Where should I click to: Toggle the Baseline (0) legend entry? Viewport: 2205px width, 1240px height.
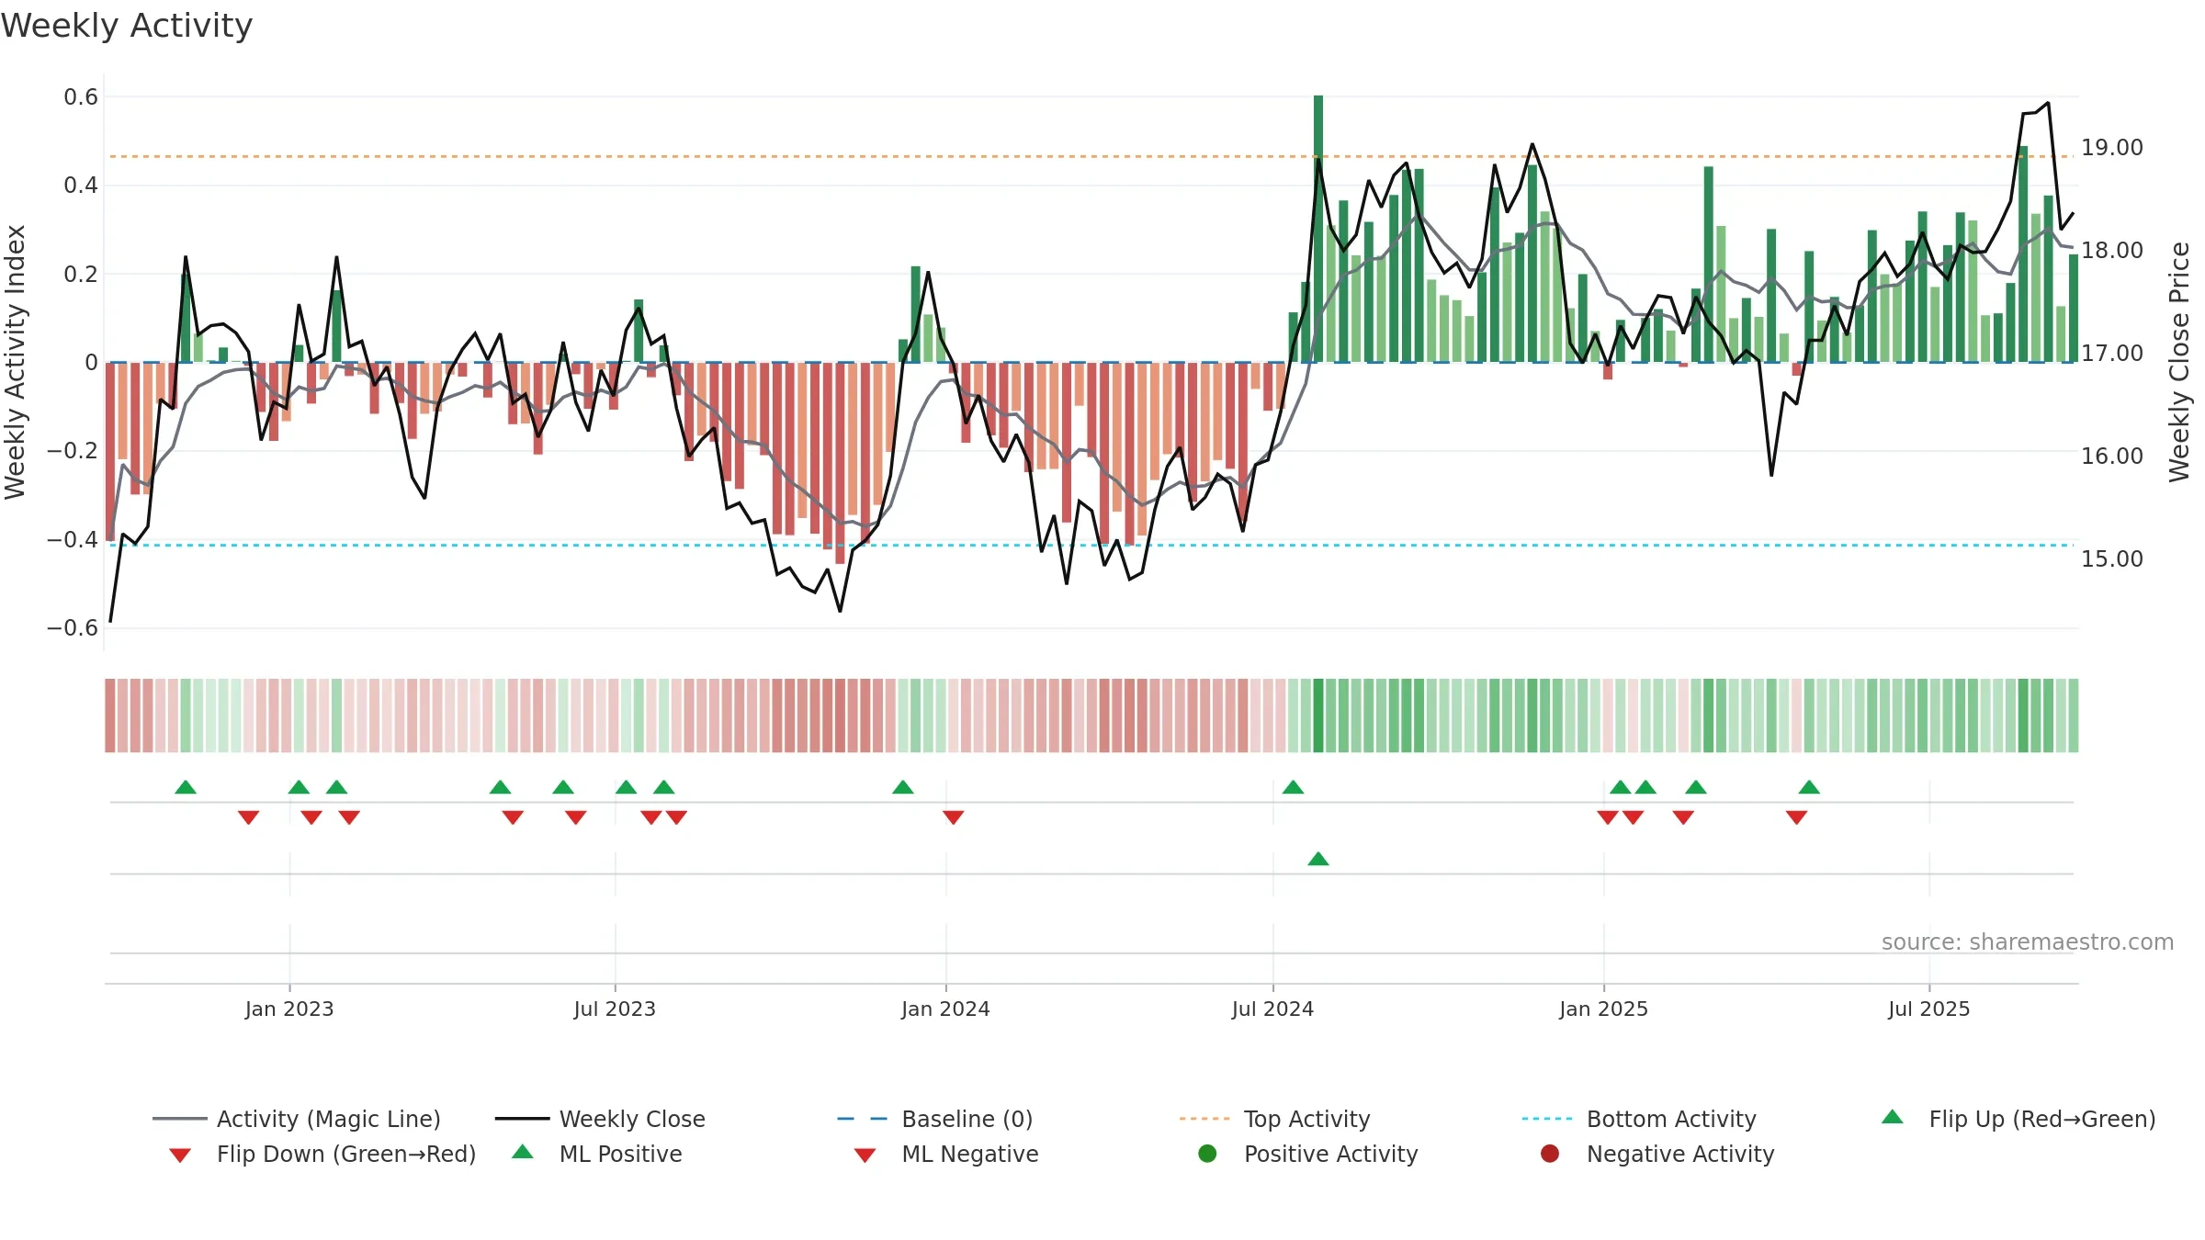[x=935, y=1119]
